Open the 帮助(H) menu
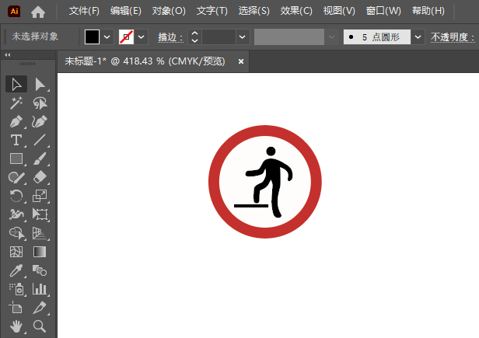 point(428,11)
